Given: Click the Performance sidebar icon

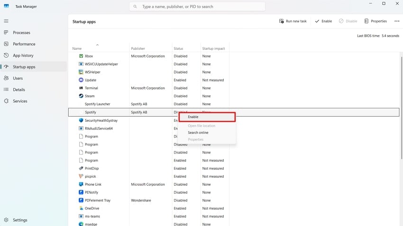Looking at the screenshot, I should (6, 44).
